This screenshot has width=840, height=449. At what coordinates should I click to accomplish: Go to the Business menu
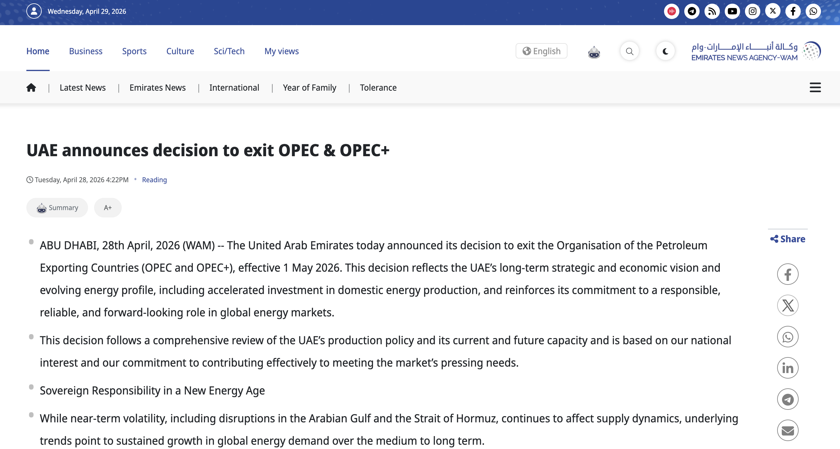(x=86, y=51)
